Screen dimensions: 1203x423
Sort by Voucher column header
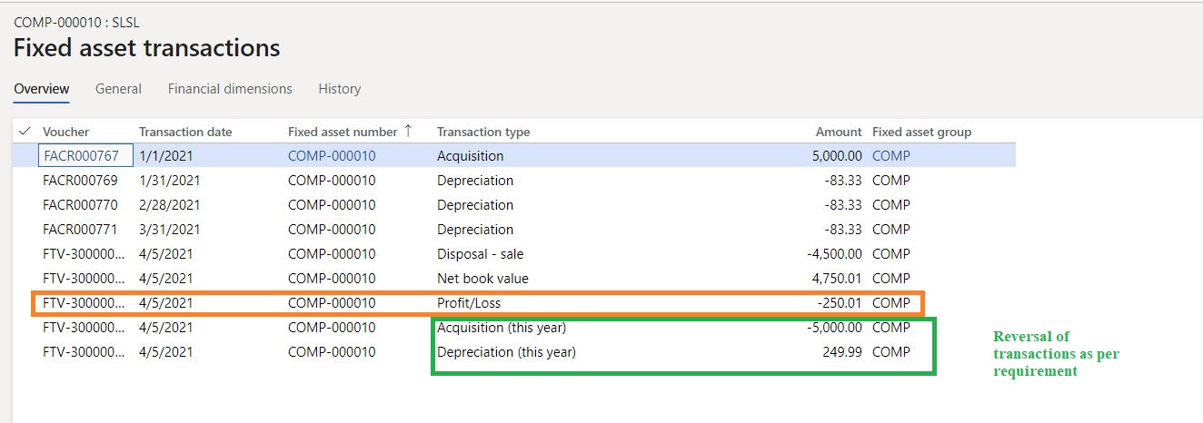pos(66,132)
